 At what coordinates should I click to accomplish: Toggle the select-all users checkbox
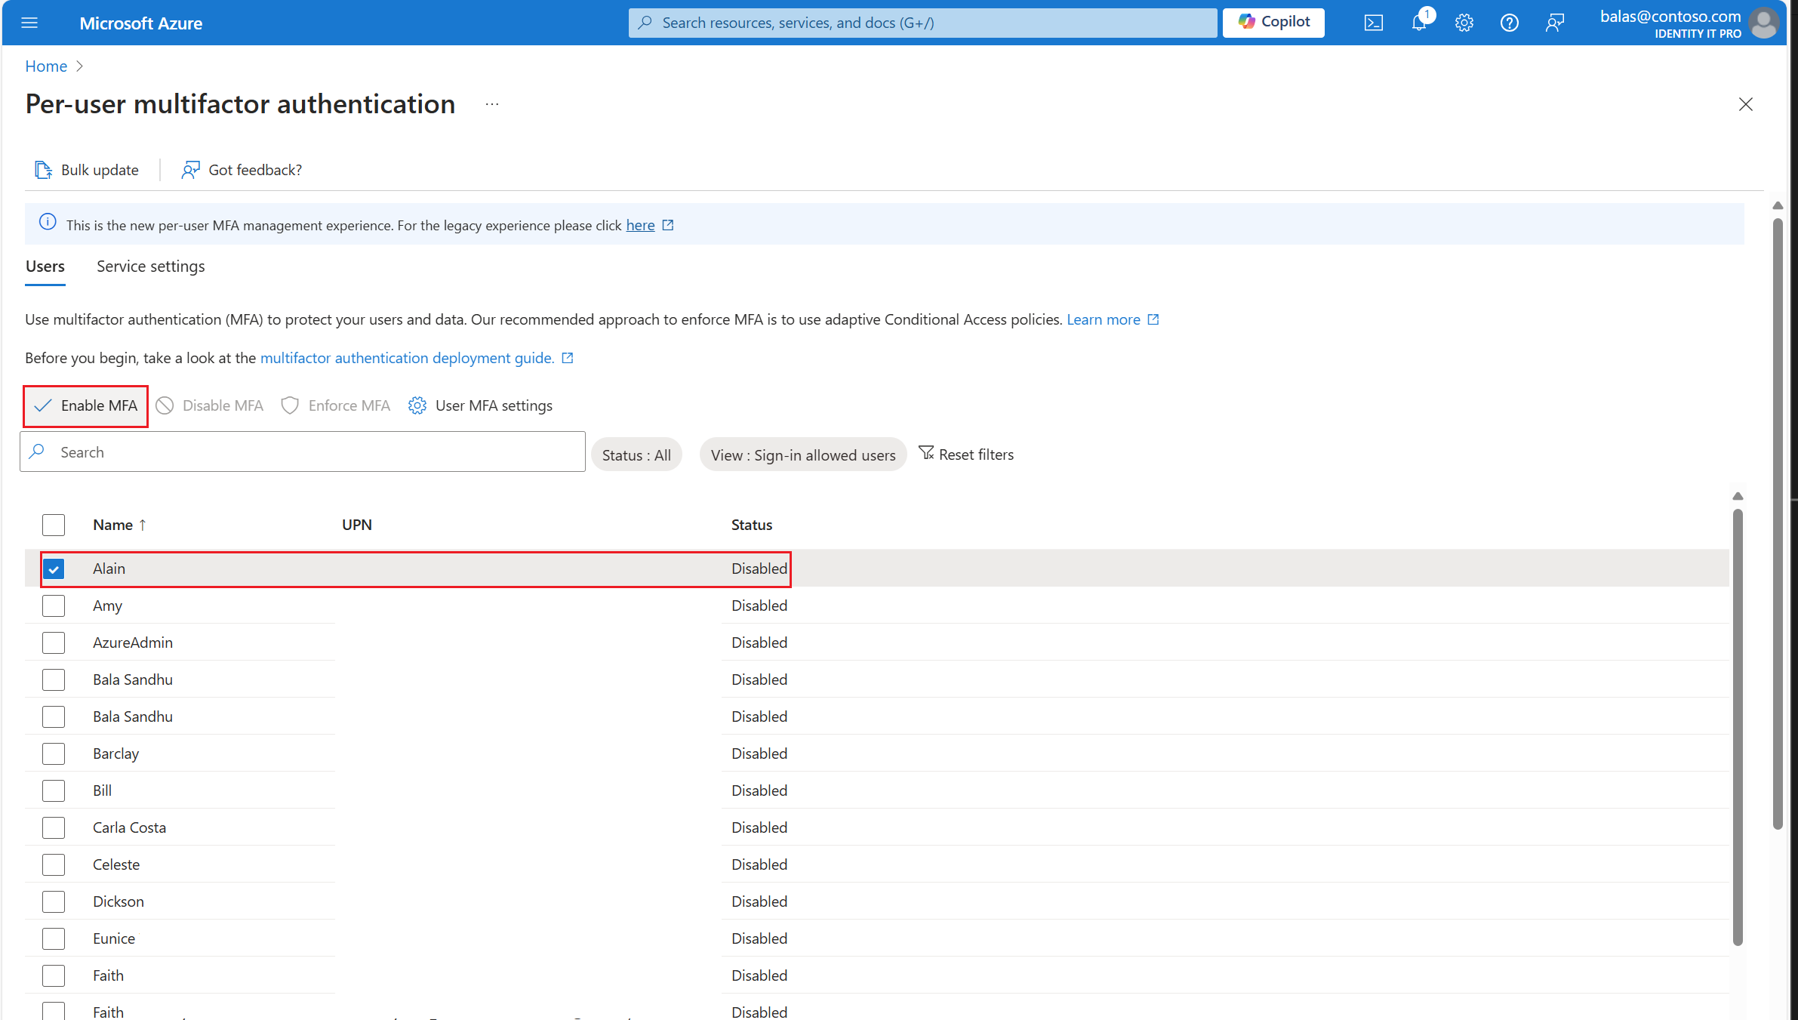click(53, 523)
